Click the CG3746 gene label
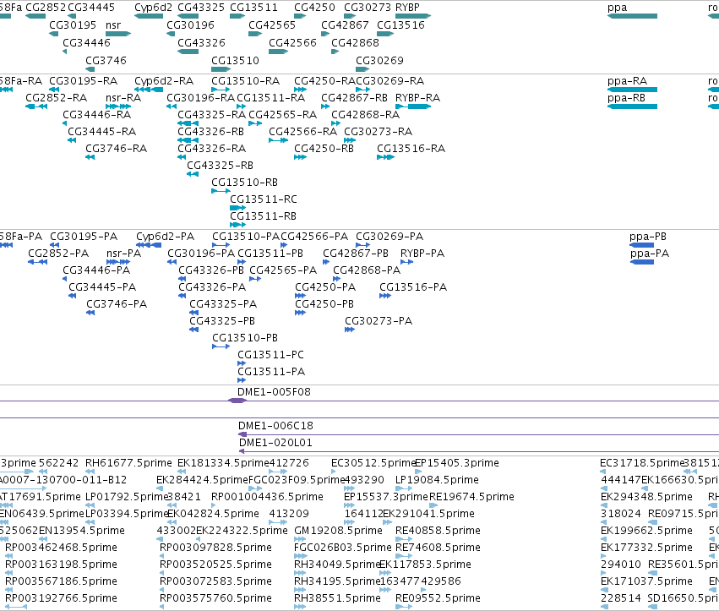The width and height of the screenshot is (719, 611). [106, 61]
